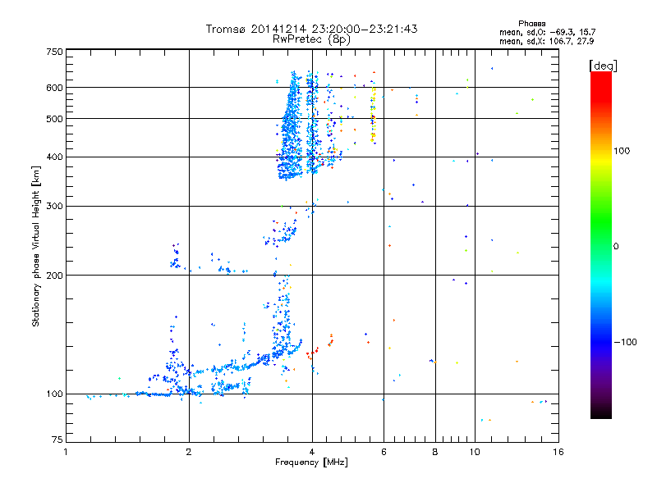
Task: Click the plot title 'Tromsø 20141214 23:20:00-23:21:43'
Action: (x=311, y=29)
